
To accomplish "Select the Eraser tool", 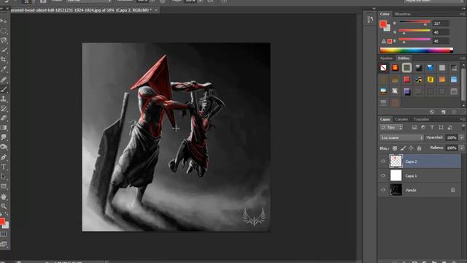I will pos(4,118).
